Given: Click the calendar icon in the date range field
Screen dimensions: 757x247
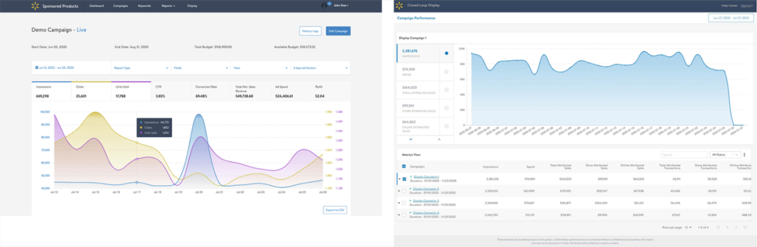Looking at the screenshot, I should click(37, 68).
